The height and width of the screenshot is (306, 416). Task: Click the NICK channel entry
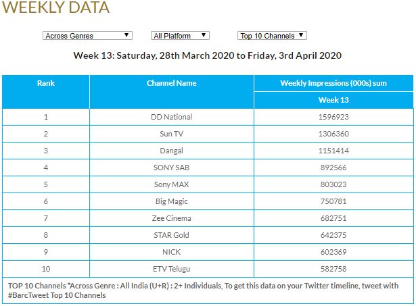point(172,252)
